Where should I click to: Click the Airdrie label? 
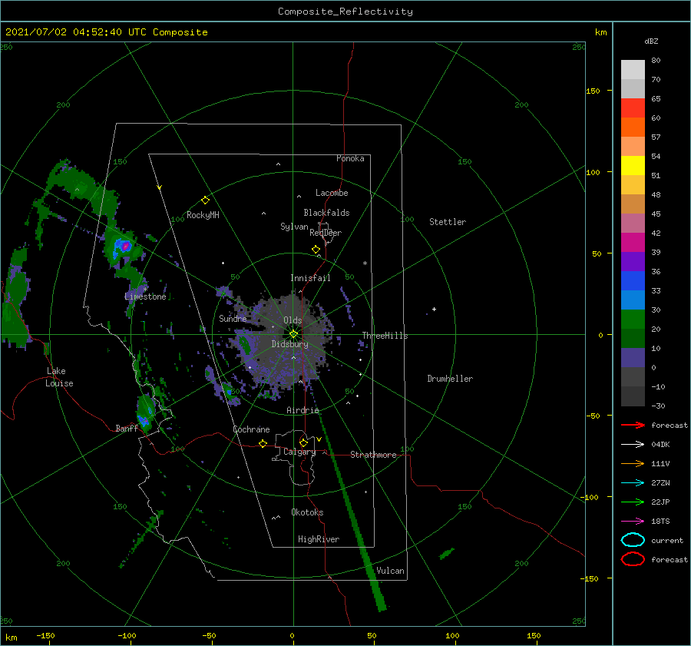click(x=303, y=410)
